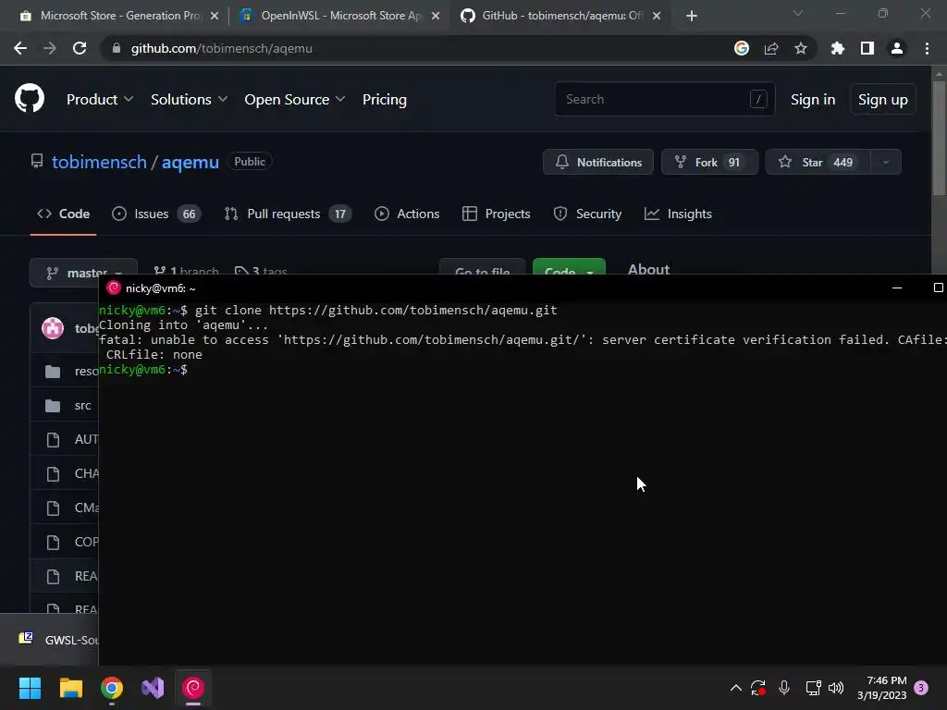This screenshot has width=947, height=710.
Task: Open the master branch dropdown
Action: (83, 272)
